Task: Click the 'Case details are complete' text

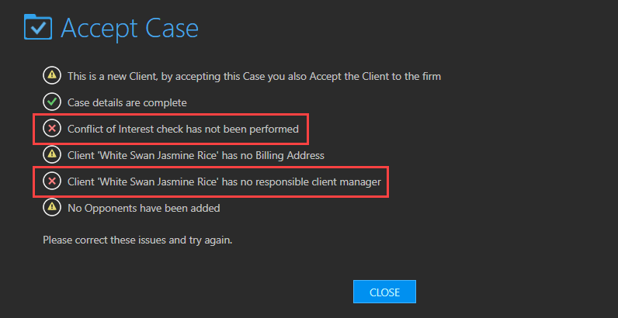Action: (x=127, y=102)
